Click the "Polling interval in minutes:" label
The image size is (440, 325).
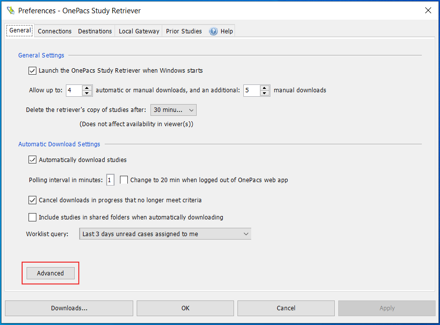[66, 180]
